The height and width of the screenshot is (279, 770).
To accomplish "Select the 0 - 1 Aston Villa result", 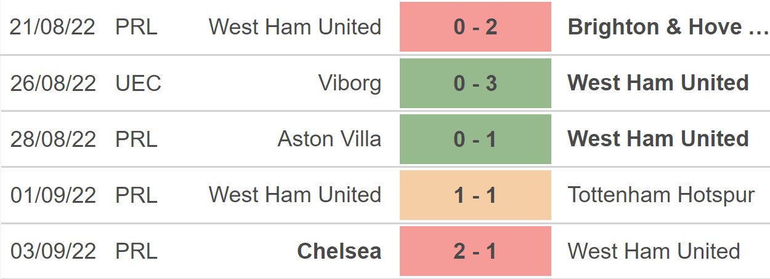I will click(x=475, y=139).
